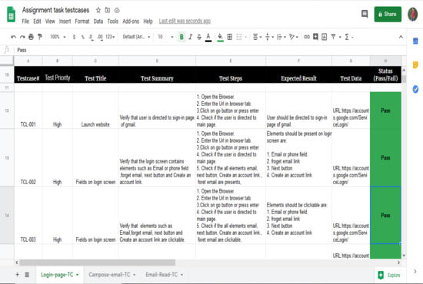Collapse the toolbar menus with chevron
The image size is (423, 284).
tap(401, 37)
